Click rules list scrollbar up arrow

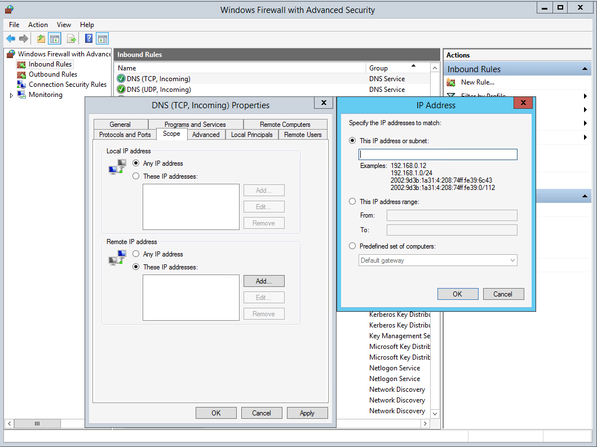click(x=435, y=68)
